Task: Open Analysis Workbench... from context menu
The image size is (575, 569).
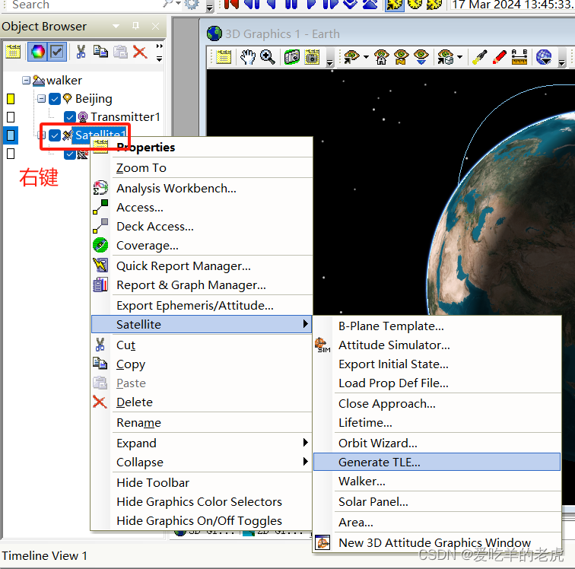Action: 202,188
